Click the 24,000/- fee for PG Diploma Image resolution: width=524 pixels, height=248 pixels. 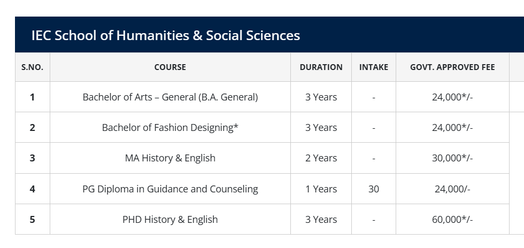pyautogui.click(x=452, y=189)
